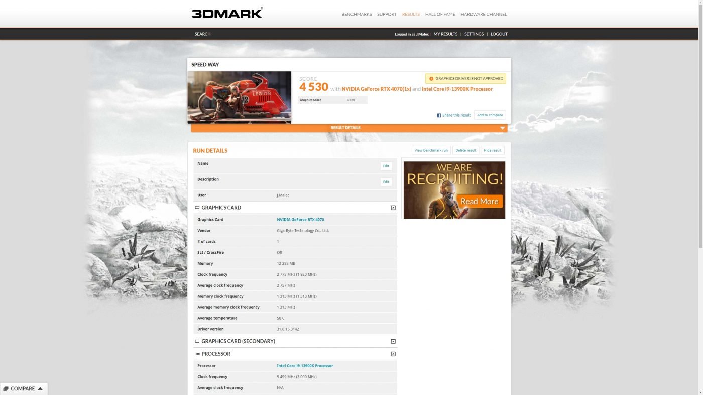Image resolution: width=703 pixels, height=395 pixels.
Task: Click the We Are Recruiting banner
Action: click(454, 190)
